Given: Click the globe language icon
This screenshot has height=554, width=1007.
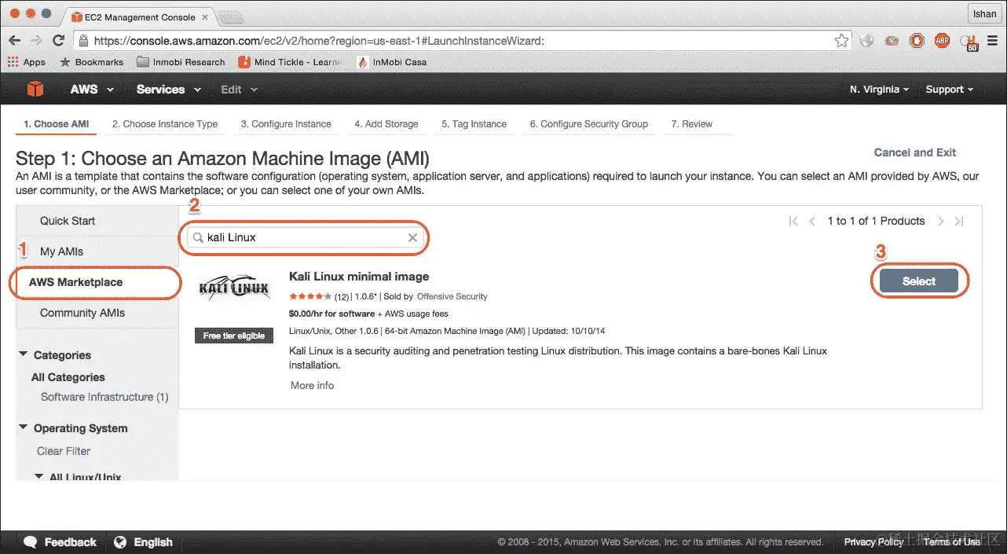Looking at the screenshot, I should click(120, 542).
